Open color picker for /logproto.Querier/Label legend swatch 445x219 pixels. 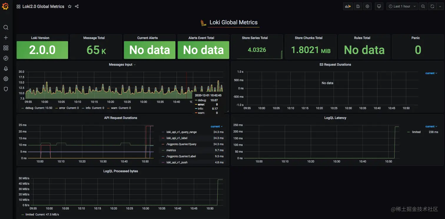[163, 156]
